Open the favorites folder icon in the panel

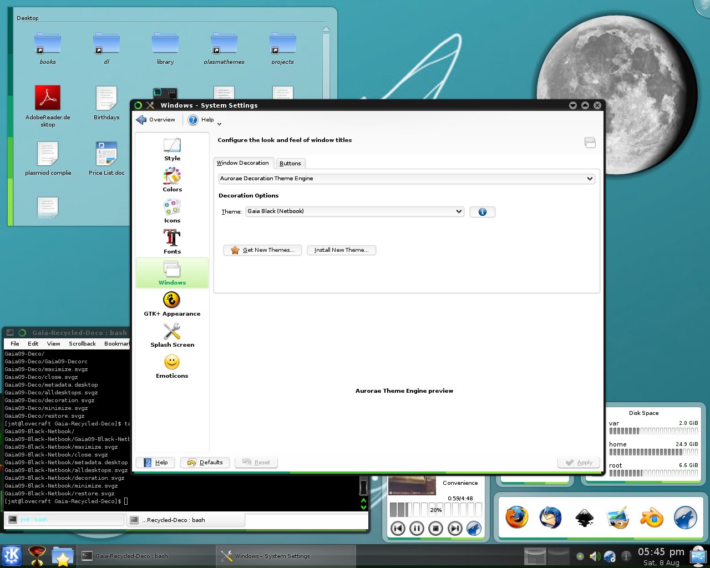[x=63, y=556]
